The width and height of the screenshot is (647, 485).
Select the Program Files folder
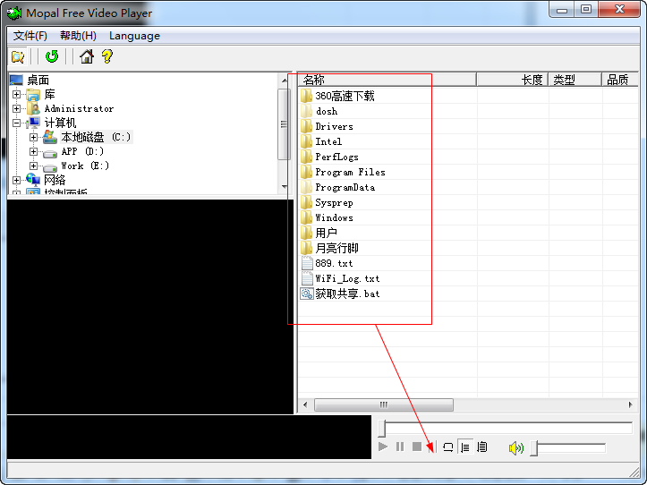(x=350, y=172)
